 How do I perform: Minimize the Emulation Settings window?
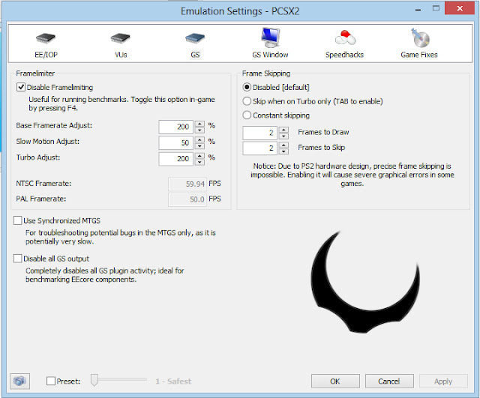[418, 9]
